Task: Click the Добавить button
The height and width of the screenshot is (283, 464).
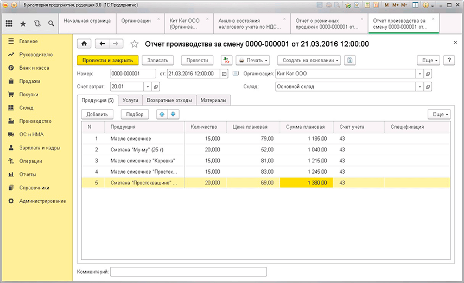Action: coord(98,114)
